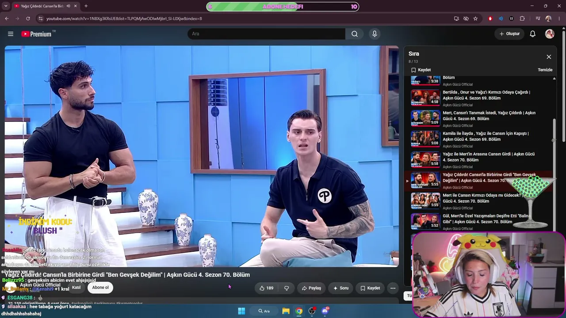Open OBS Studio from the taskbar
Viewport: 566px width, 318px height.
pos(312,311)
